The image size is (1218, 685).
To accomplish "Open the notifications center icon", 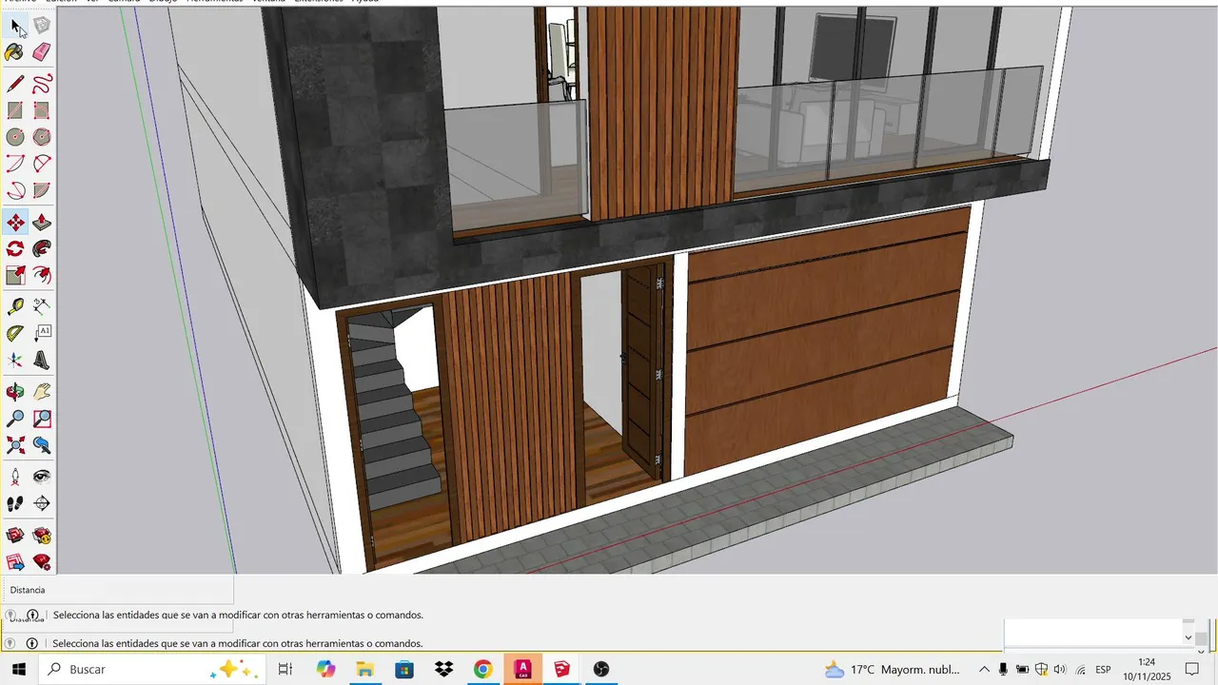I will [1192, 670].
